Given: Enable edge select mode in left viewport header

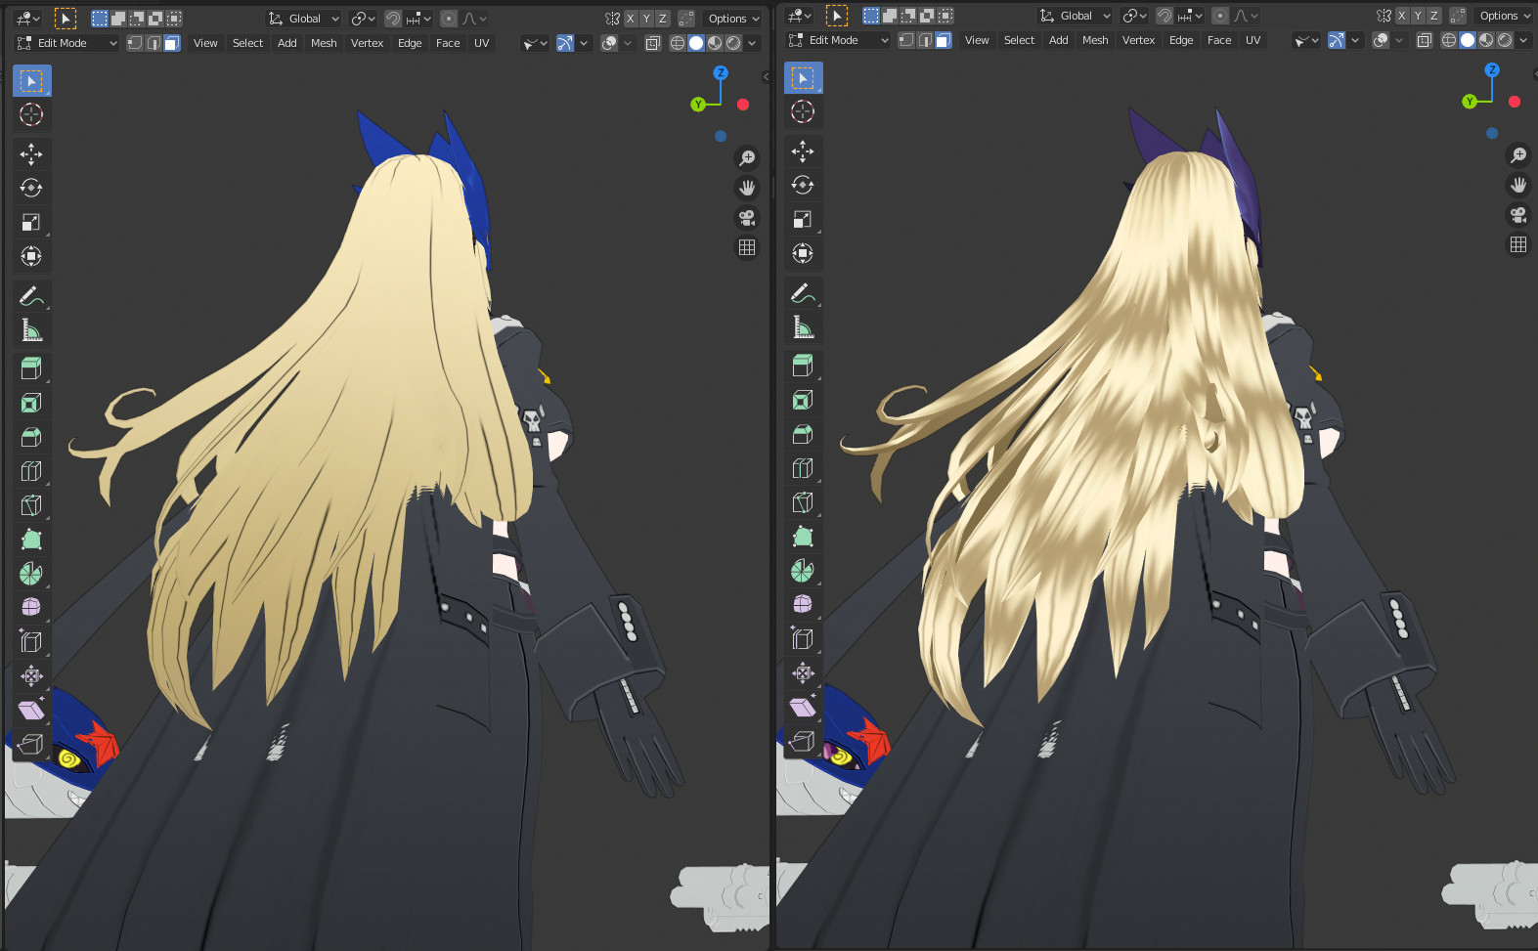Looking at the screenshot, I should tap(154, 43).
